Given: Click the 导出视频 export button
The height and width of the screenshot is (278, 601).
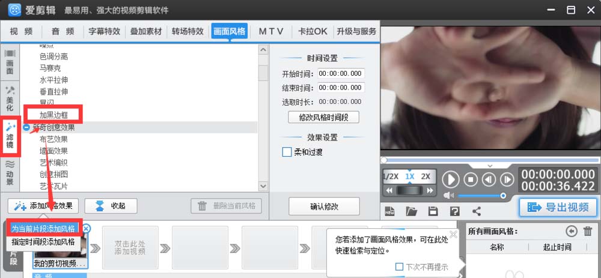Looking at the screenshot, I should (x=558, y=207).
